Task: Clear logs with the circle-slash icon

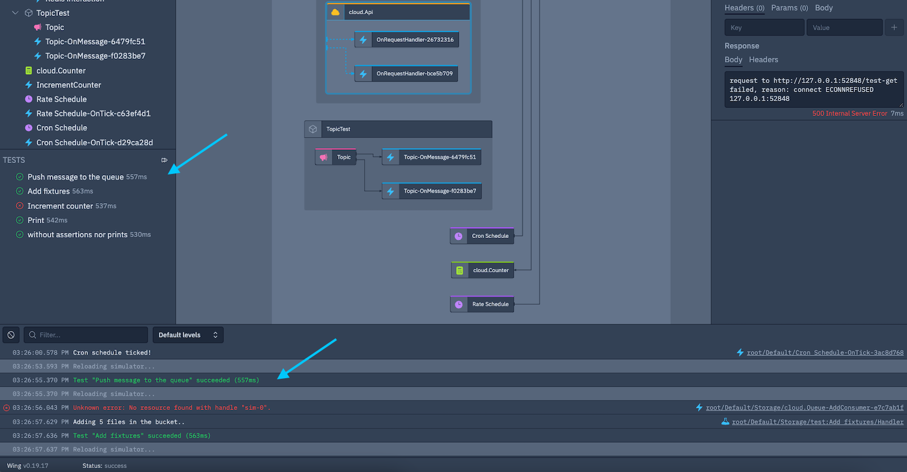Action: [x=11, y=335]
